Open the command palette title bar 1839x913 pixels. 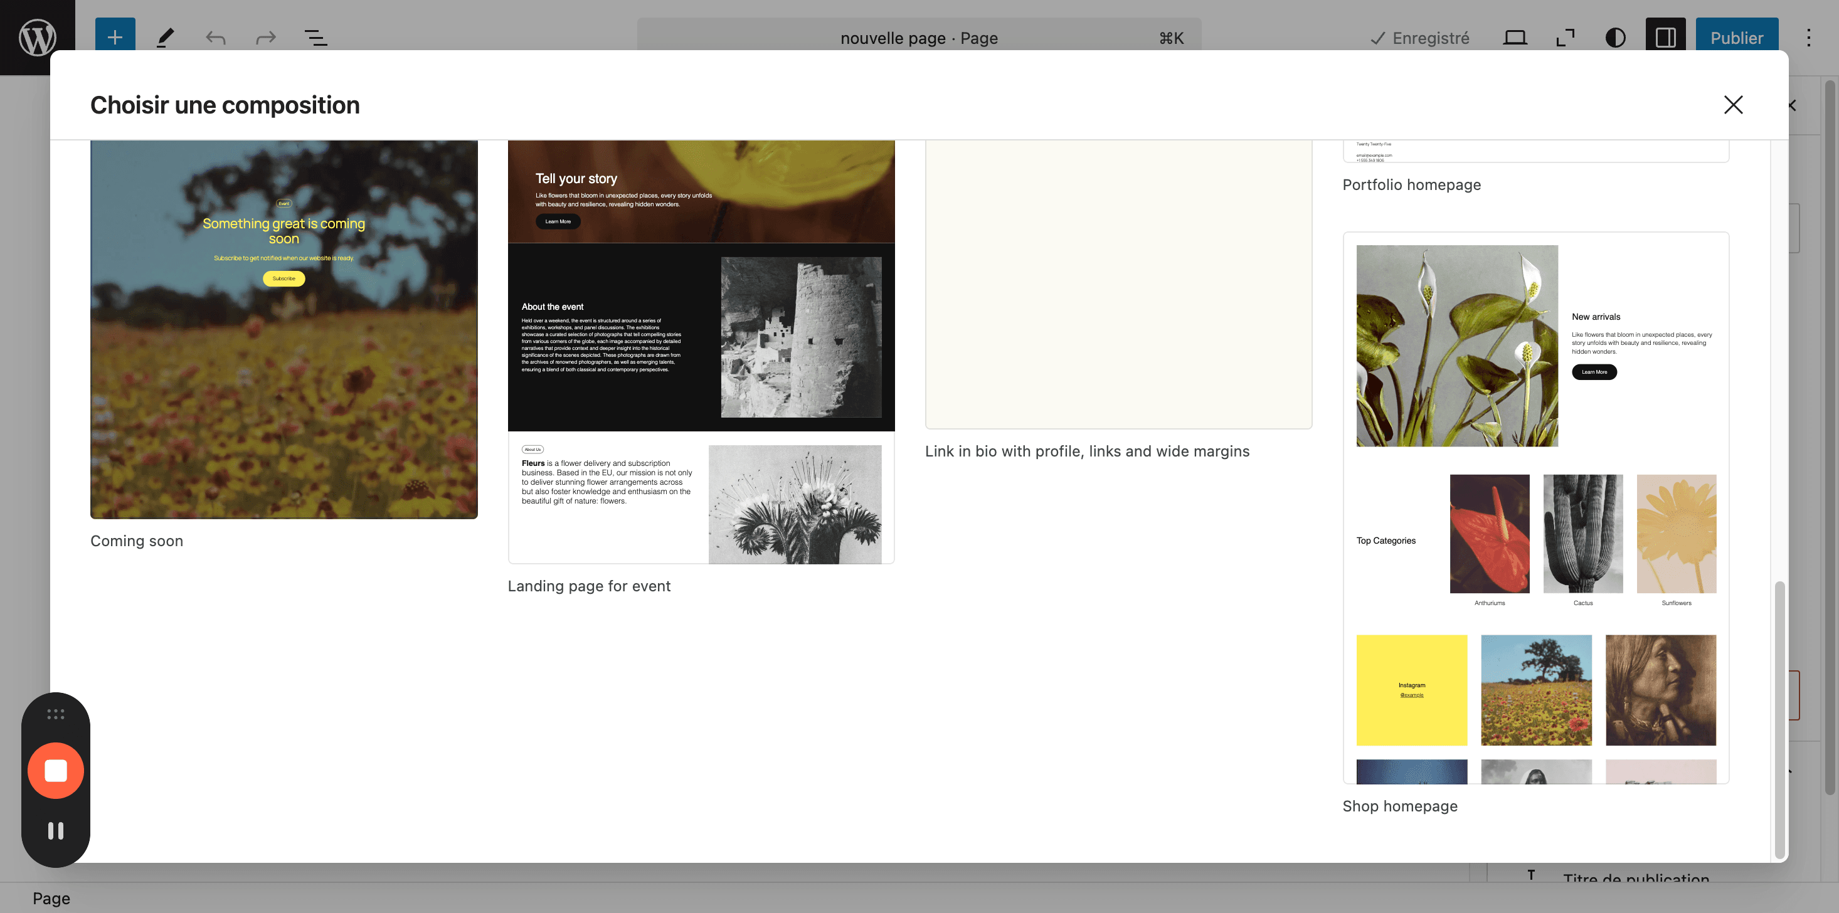point(919,37)
